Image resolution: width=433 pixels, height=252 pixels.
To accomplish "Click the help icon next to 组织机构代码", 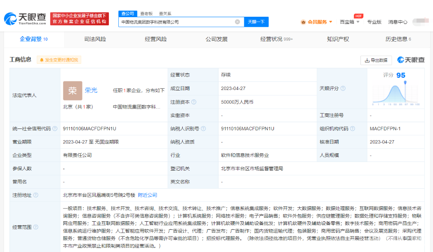I will [x=352, y=128].
